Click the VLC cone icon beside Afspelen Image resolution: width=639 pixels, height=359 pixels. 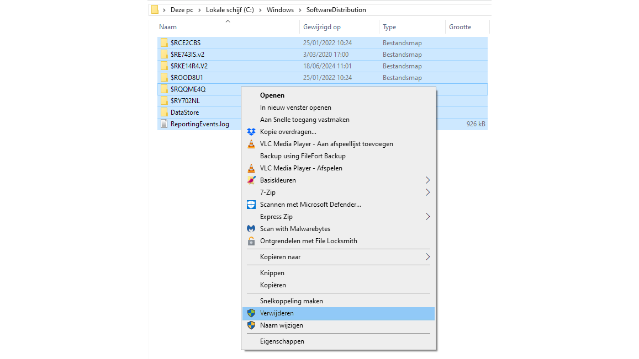tap(251, 168)
